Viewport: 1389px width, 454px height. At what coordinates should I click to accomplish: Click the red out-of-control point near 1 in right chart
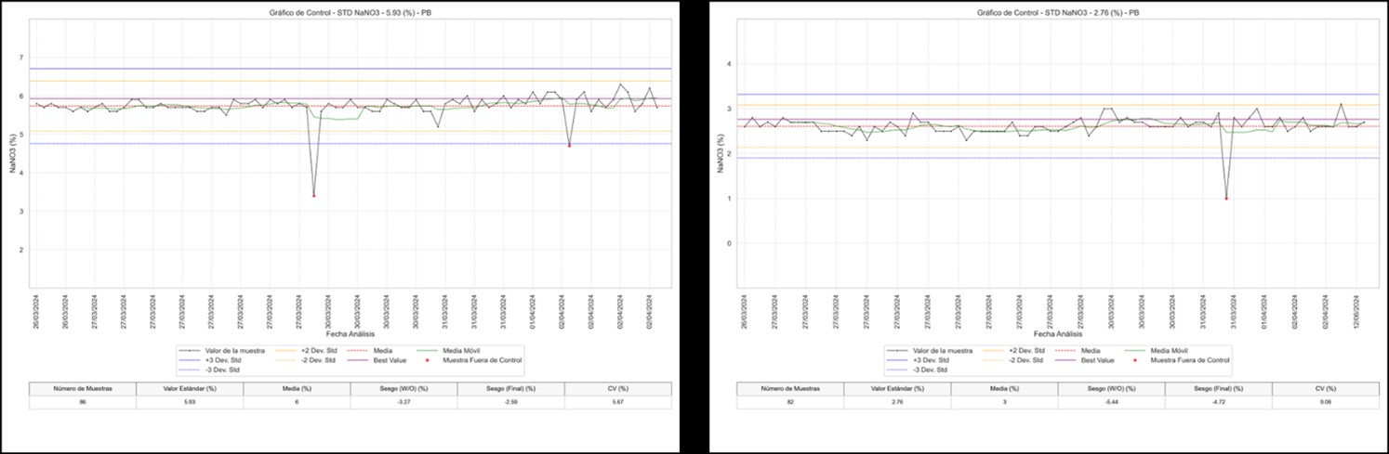click(1226, 199)
